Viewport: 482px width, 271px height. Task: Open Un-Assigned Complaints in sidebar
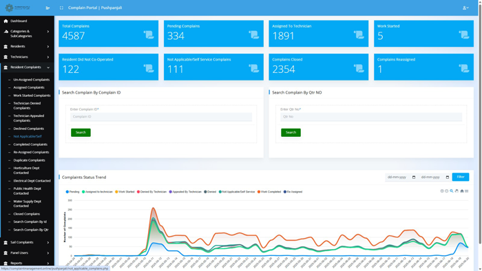[x=32, y=80]
